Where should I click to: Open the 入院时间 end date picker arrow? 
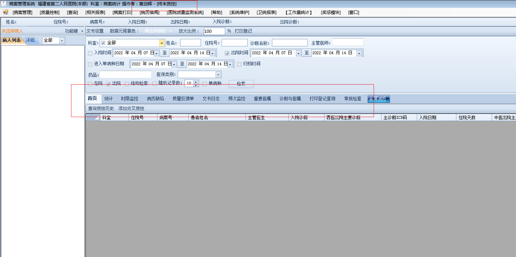[x=212, y=53]
